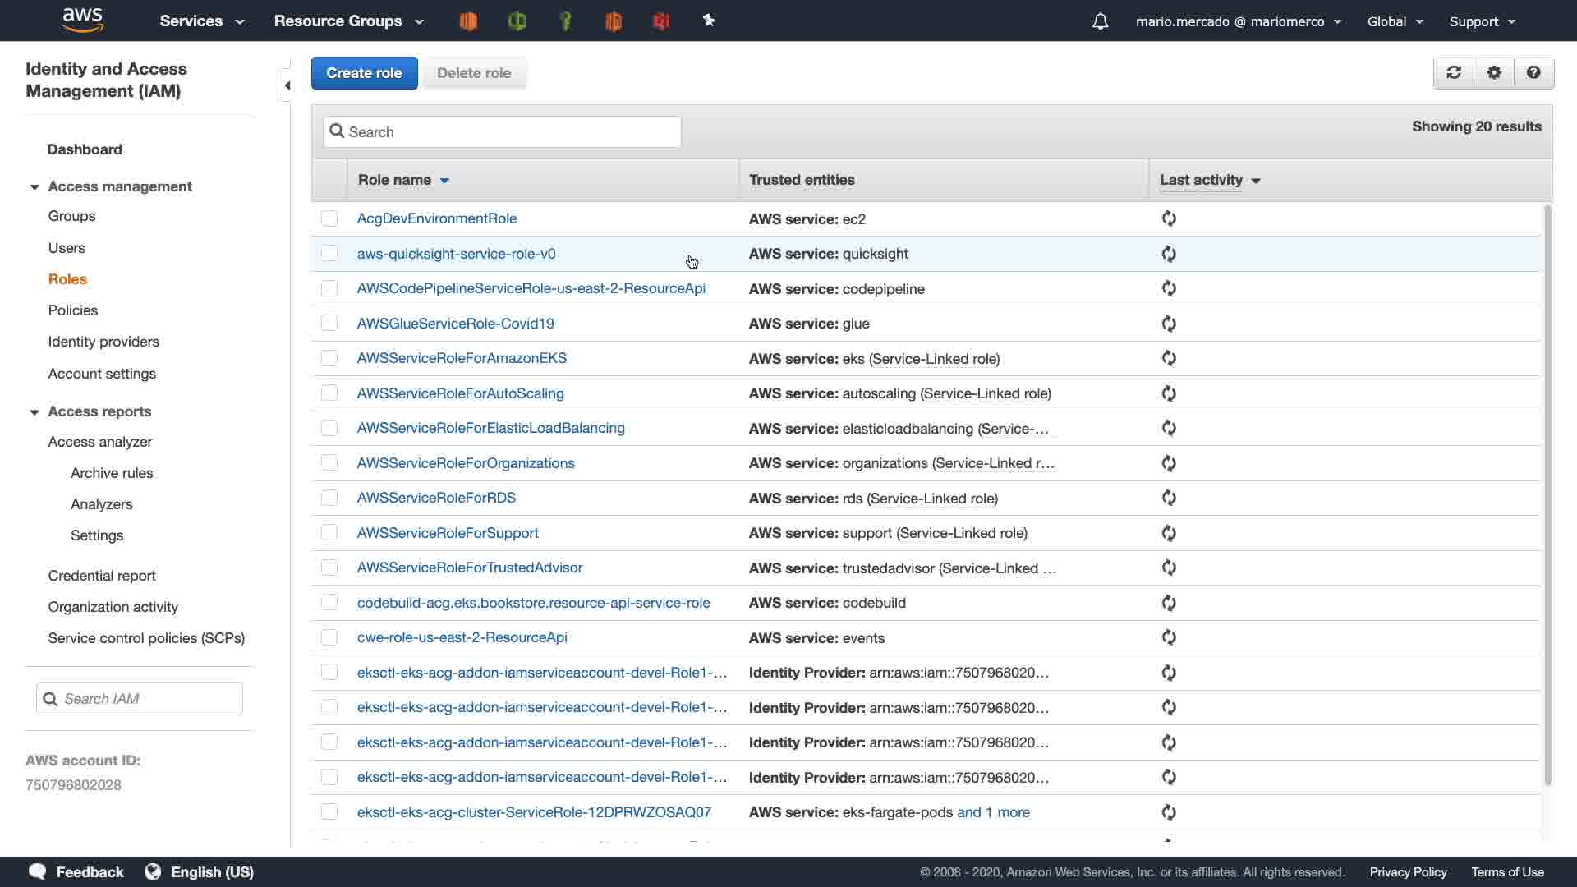Viewport: 1577px width, 887px height.
Task: Go to Policies in the sidebar
Action: pos(73,310)
